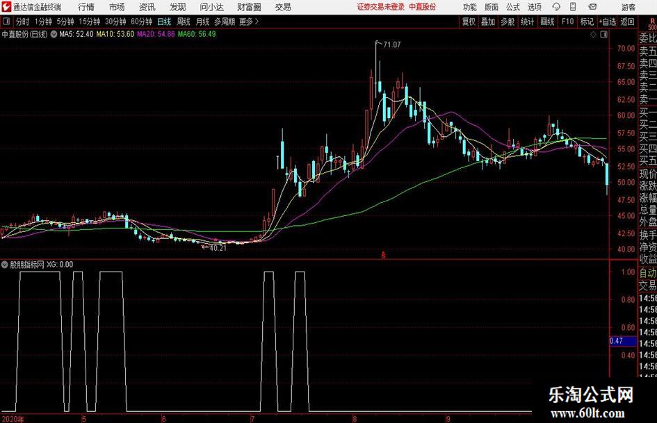This screenshot has height=423, width=657.
Task: Click the 通达信 red logo icon
Action: [x=6, y=7]
